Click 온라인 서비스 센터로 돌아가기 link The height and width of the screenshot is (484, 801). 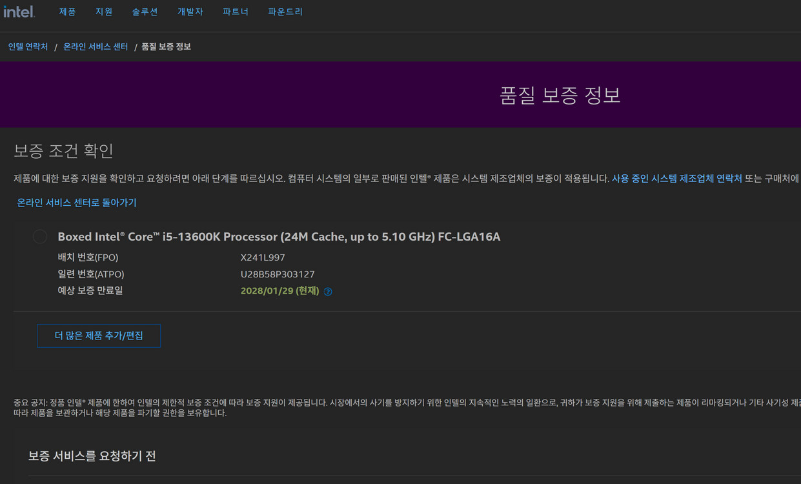[77, 203]
